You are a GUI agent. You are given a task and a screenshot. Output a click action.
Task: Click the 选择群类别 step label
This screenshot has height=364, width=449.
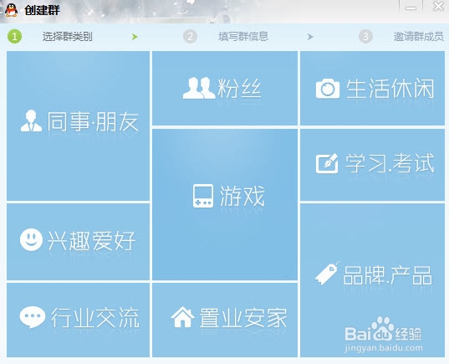pyautogui.click(x=67, y=37)
